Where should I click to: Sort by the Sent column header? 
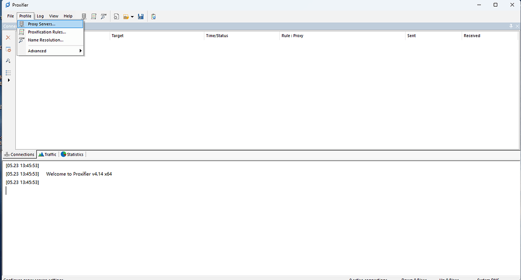coord(433,36)
